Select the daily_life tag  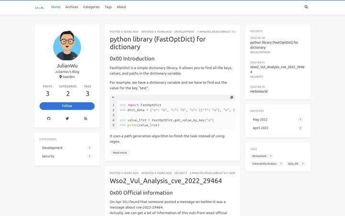[x=296, y=164]
